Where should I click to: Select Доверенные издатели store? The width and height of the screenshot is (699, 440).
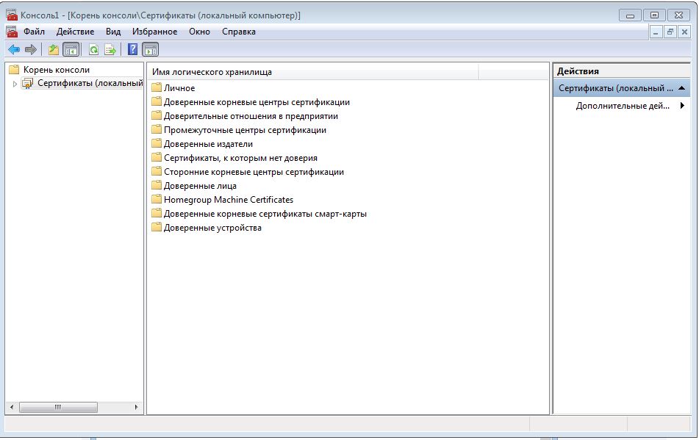(x=208, y=144)
